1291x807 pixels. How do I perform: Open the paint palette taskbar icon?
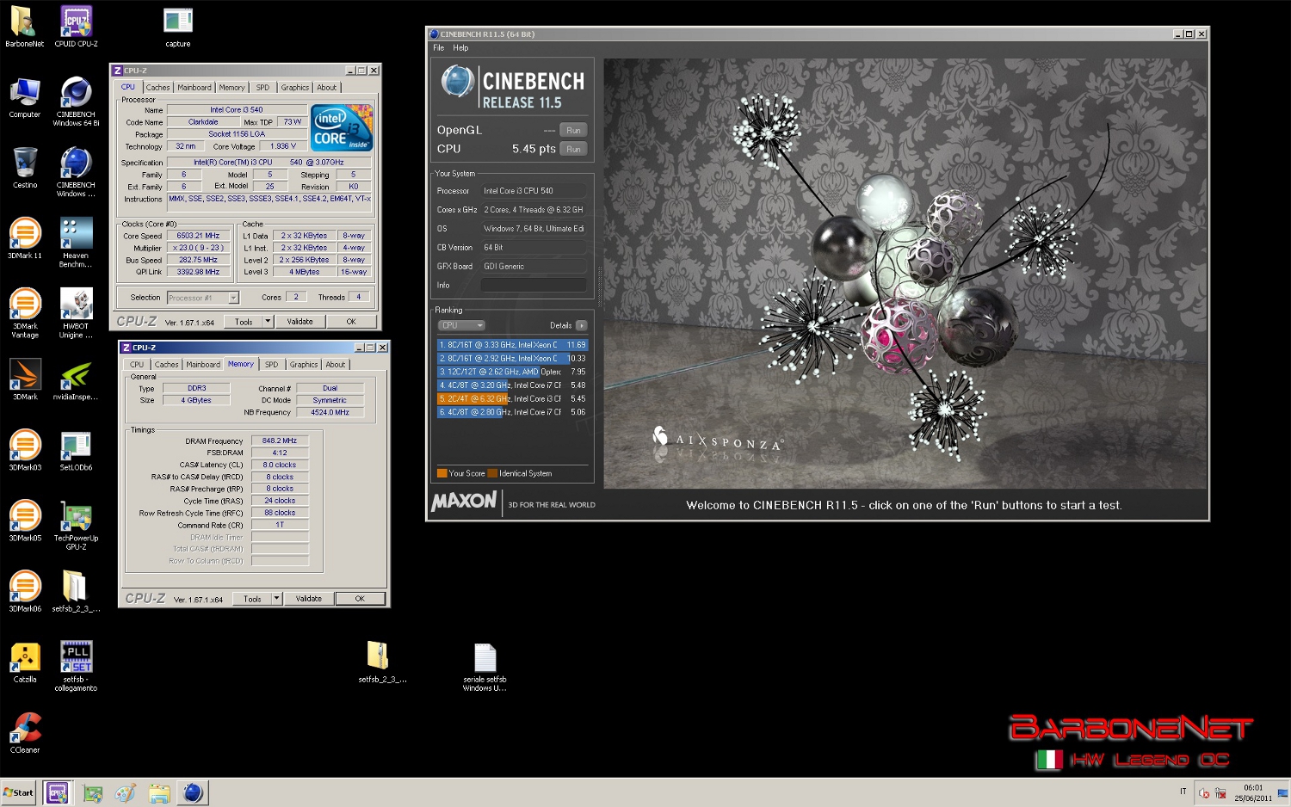[126, 792]
